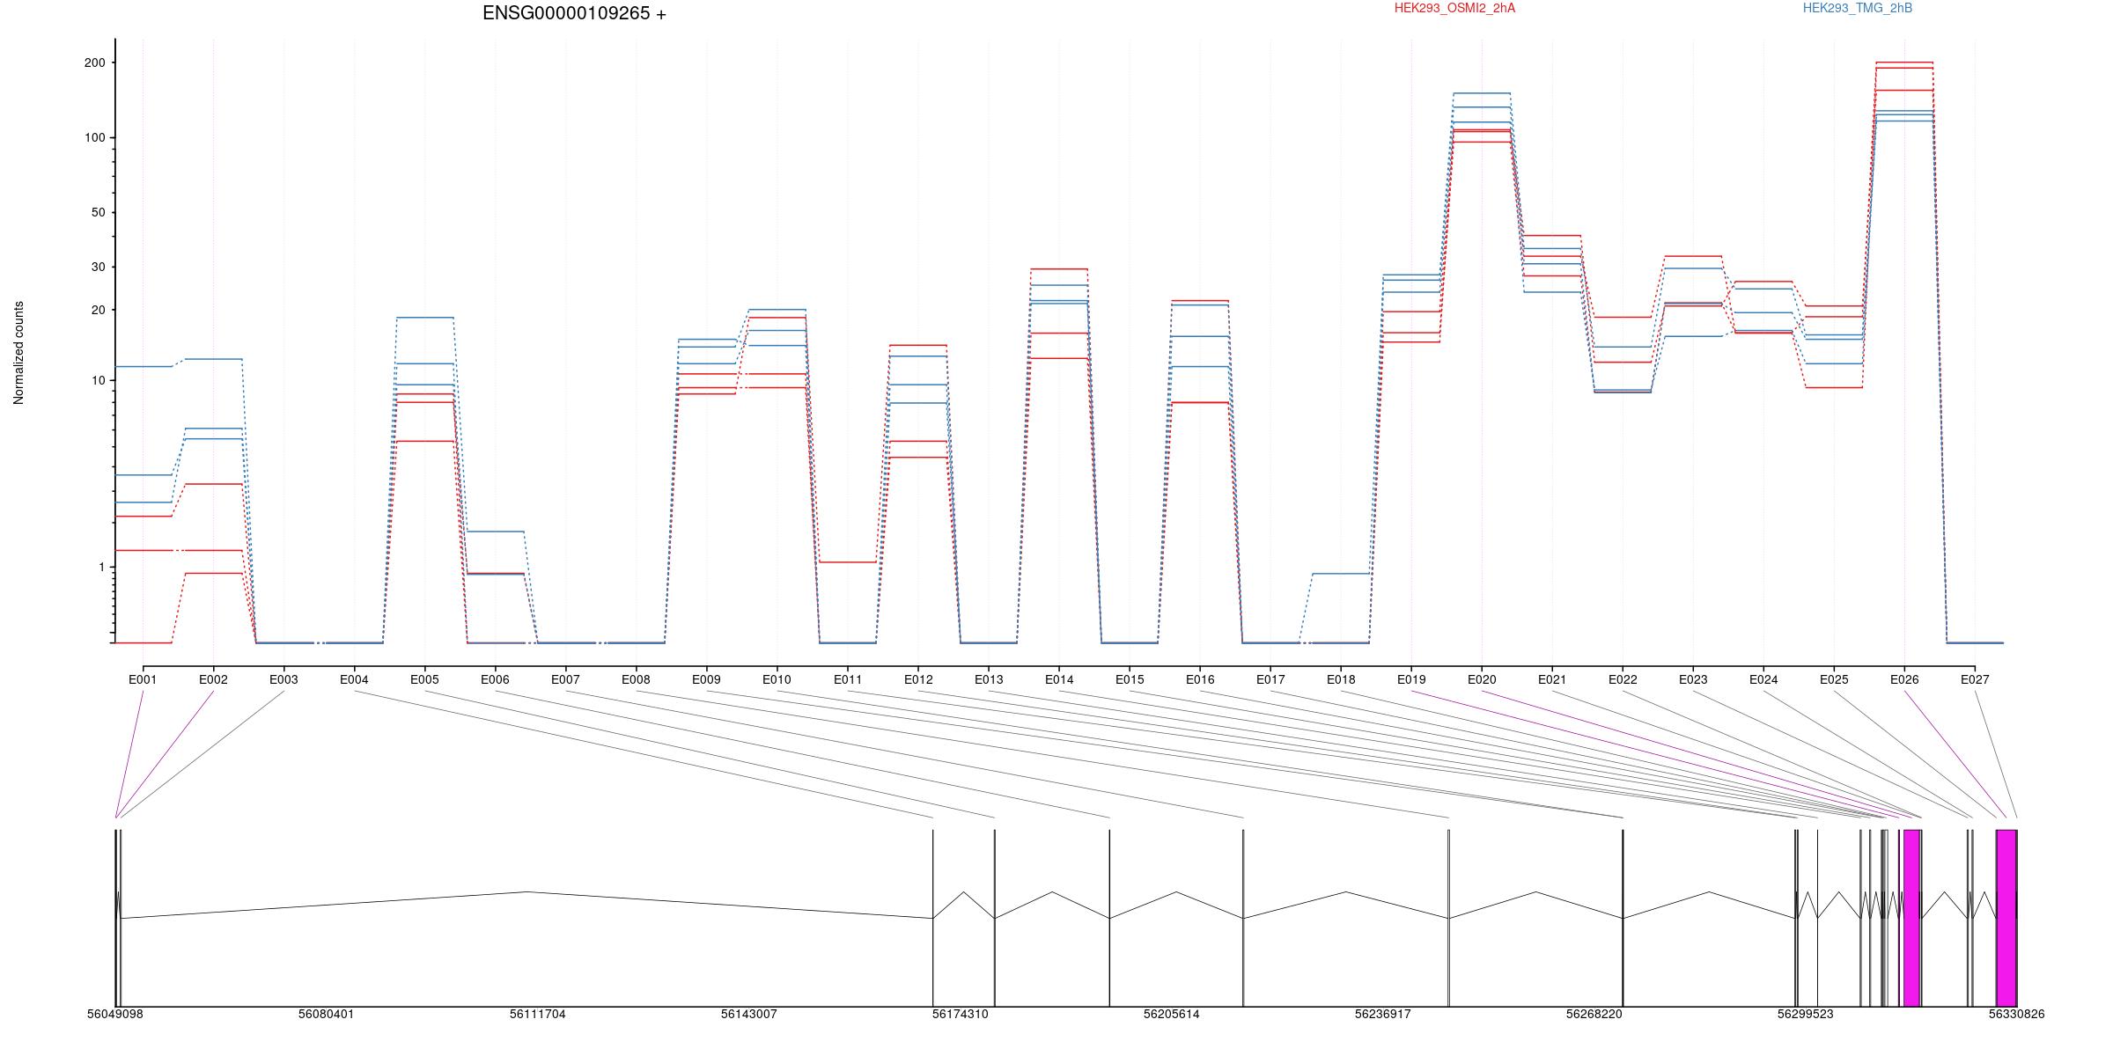
Task: Click y-axis tick value 30
Action: 99,267
